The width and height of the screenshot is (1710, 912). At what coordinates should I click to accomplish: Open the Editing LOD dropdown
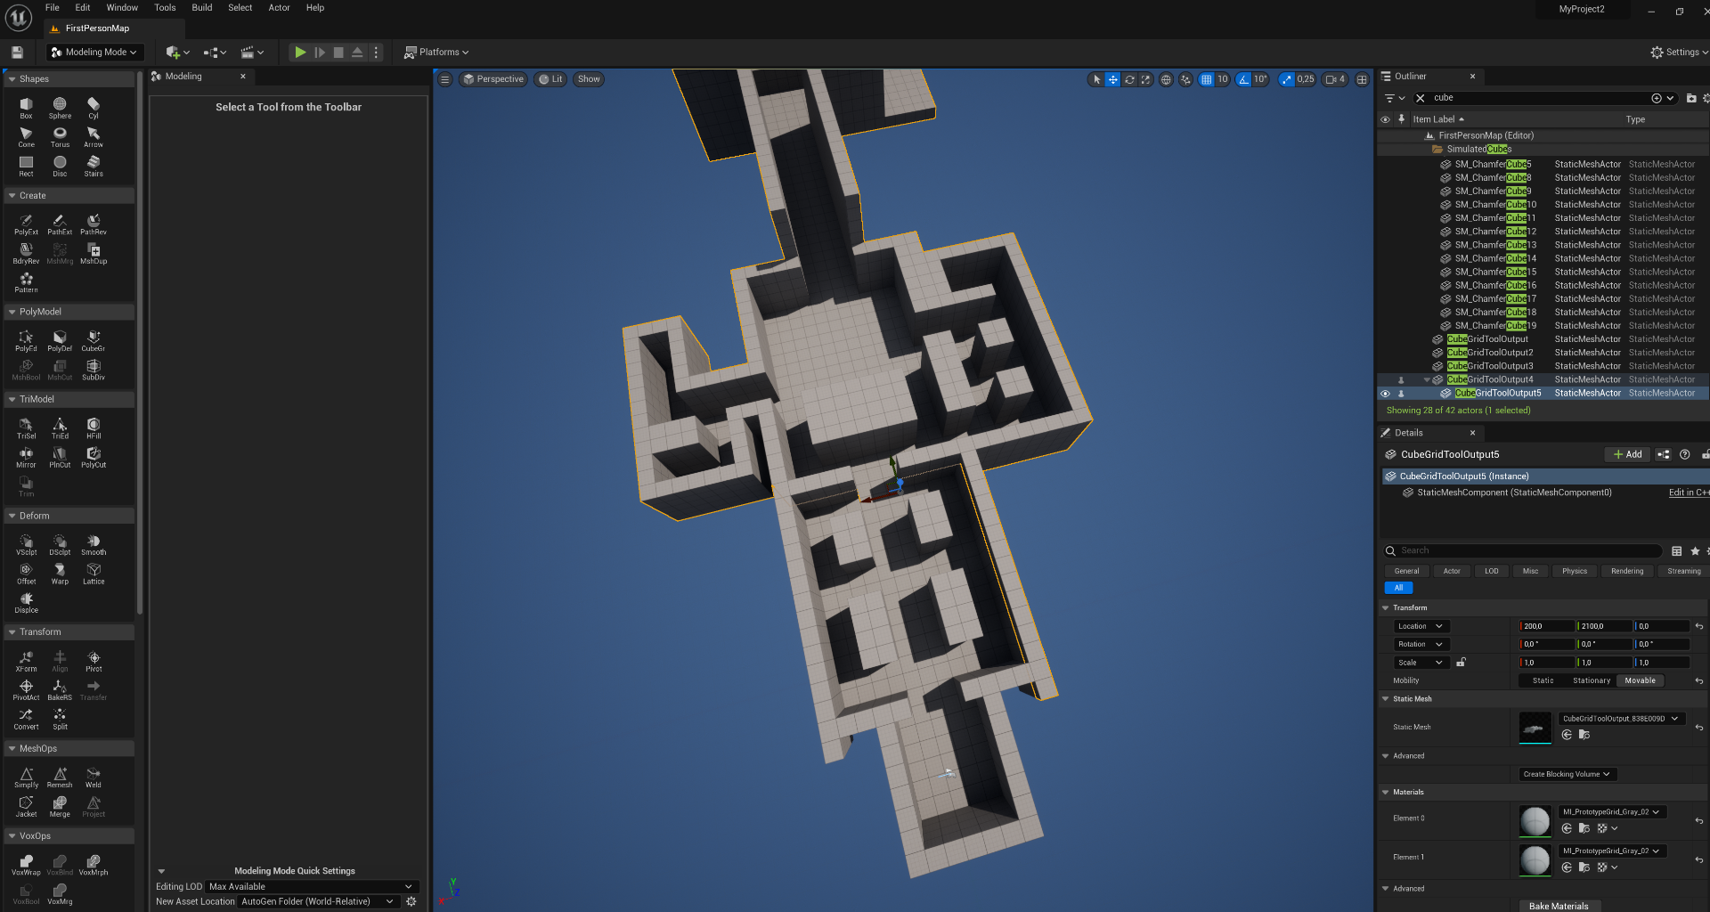point(311,887)
